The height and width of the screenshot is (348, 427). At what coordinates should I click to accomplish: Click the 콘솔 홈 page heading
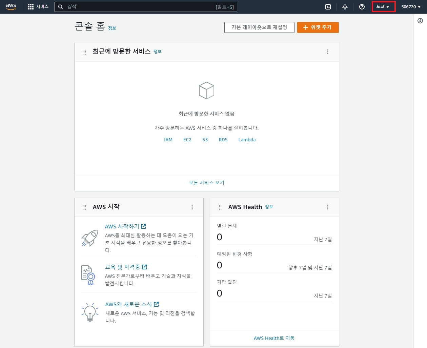(90, 26)
